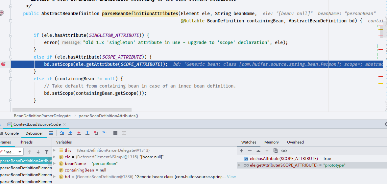Select the containingBean = null variable row
This screenshot has width=387, height=184.
(x=144, y=170)
